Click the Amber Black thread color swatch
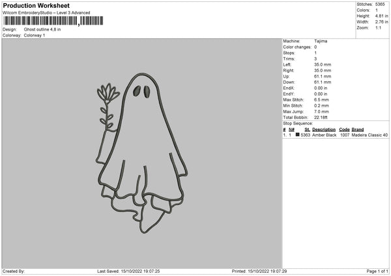391x276 pixels. tap(298, 135)
